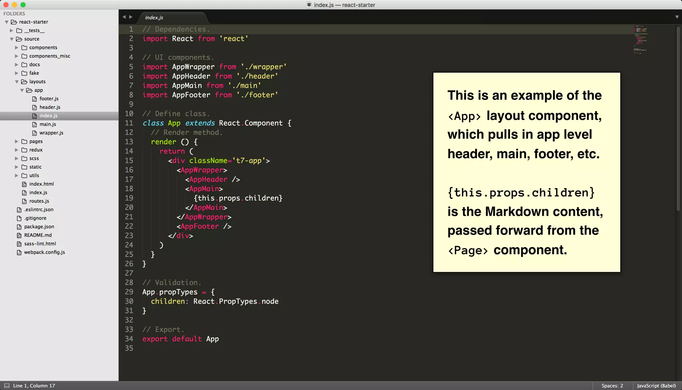
Task: Click the react-starter folder icon
Action: click(14, 22)
